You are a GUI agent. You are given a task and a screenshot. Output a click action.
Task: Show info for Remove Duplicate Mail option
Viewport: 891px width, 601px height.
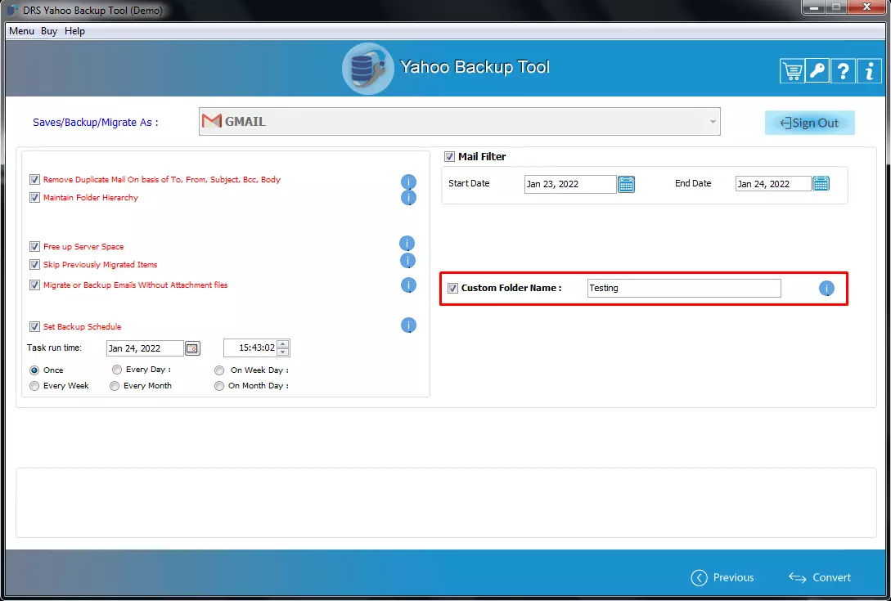tap(408, 182)
